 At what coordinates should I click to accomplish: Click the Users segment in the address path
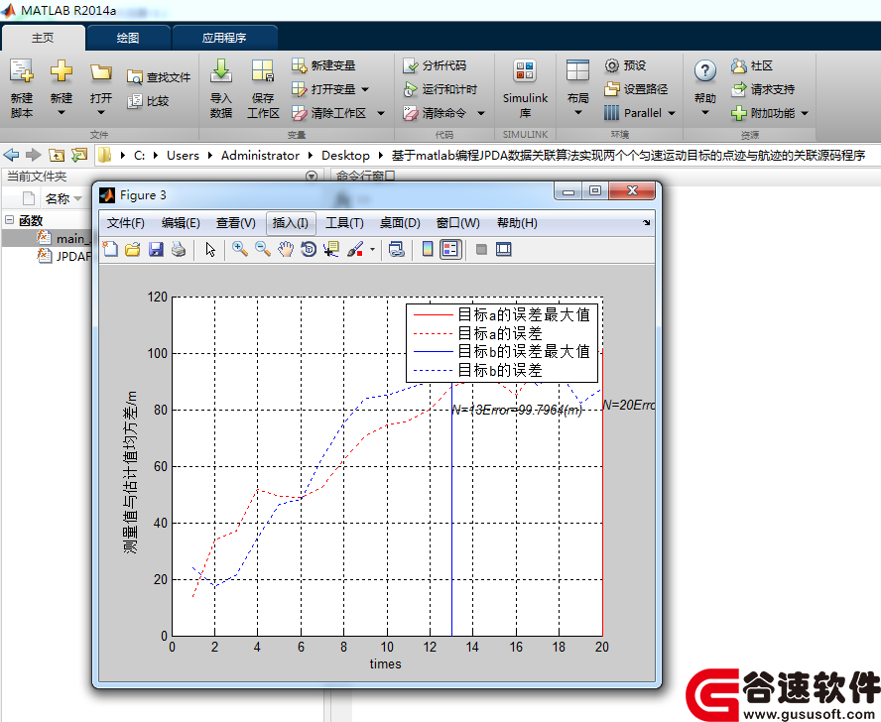tap(183, 155)
